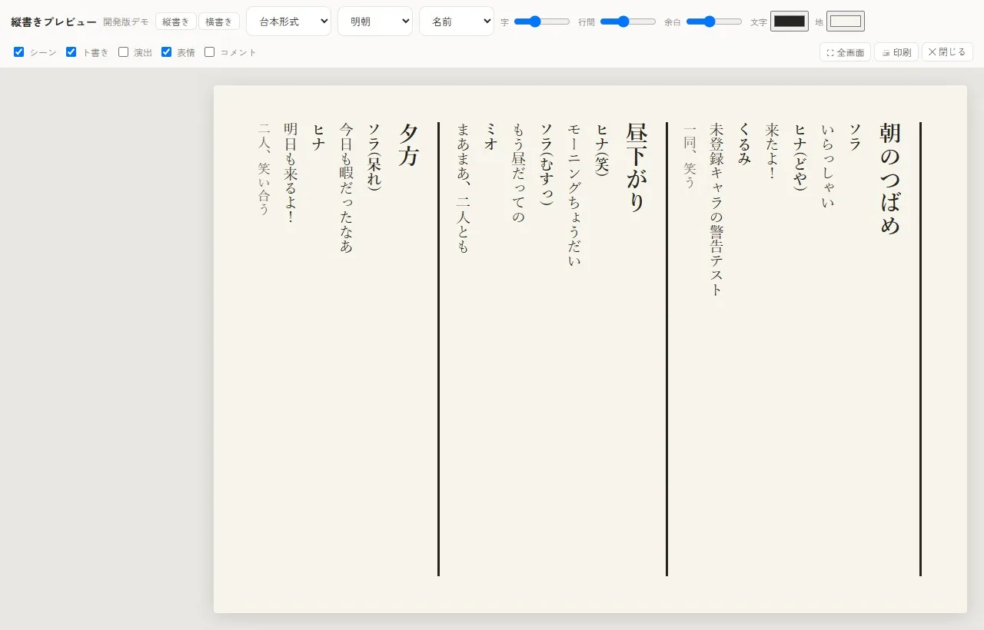Open the 文字 text color swatch
Screen dimensions: 984x630
coord(790,22)
